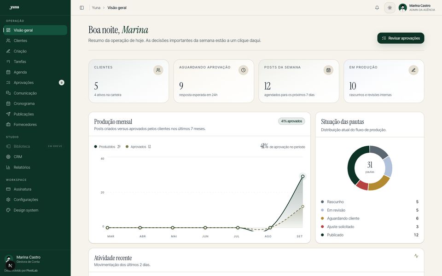
Task: Click the activity pulse icon in Atividade recente
Action: pyautogui.click(x=416, y=256)
